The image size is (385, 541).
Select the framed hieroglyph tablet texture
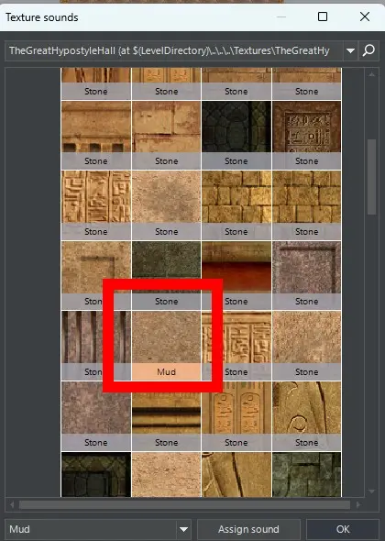[306, 135]
